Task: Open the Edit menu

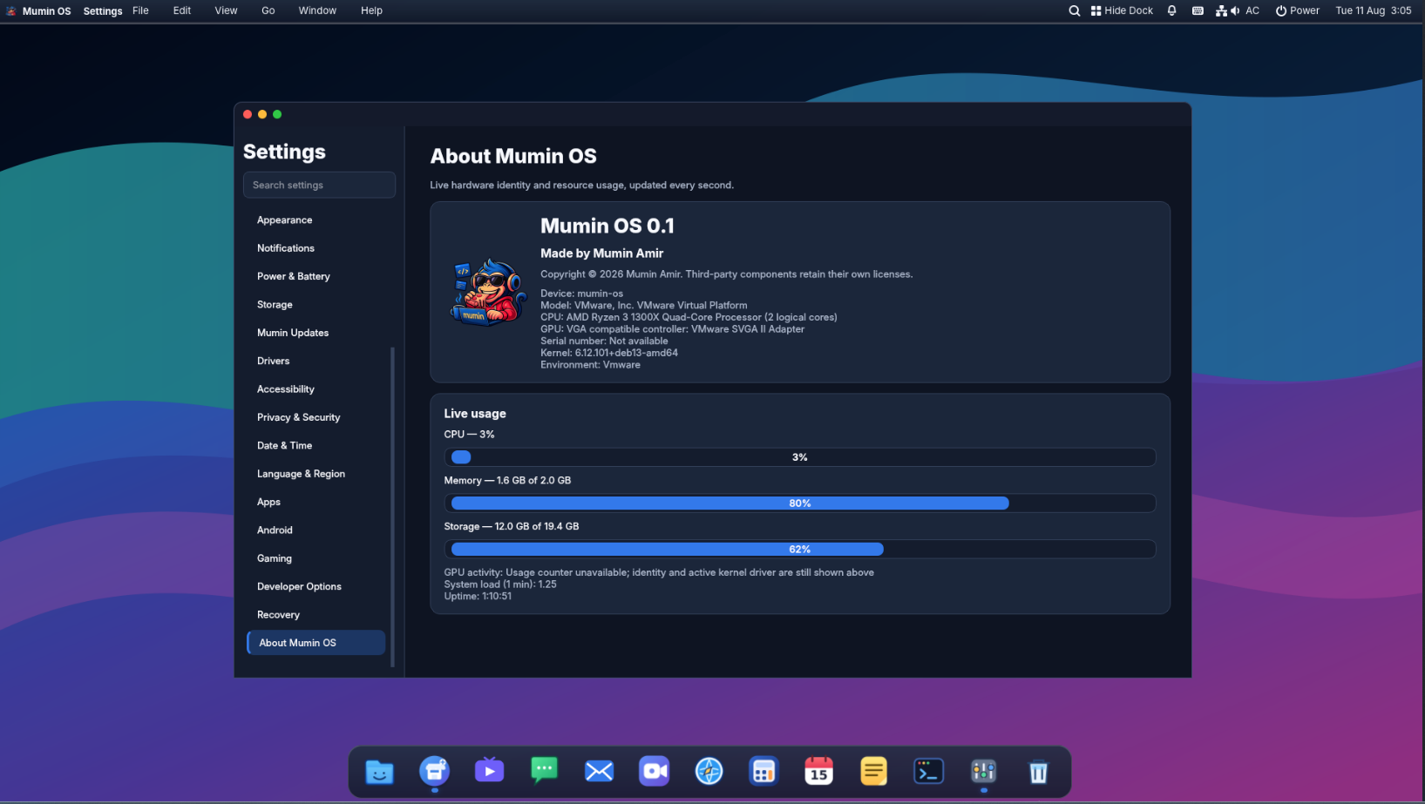Action: pyautogui.click(x=182, y=10)
